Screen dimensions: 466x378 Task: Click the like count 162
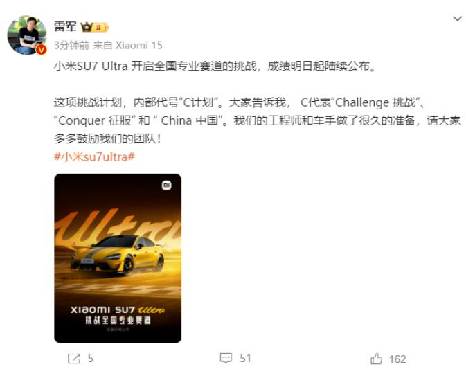[397, 359]
